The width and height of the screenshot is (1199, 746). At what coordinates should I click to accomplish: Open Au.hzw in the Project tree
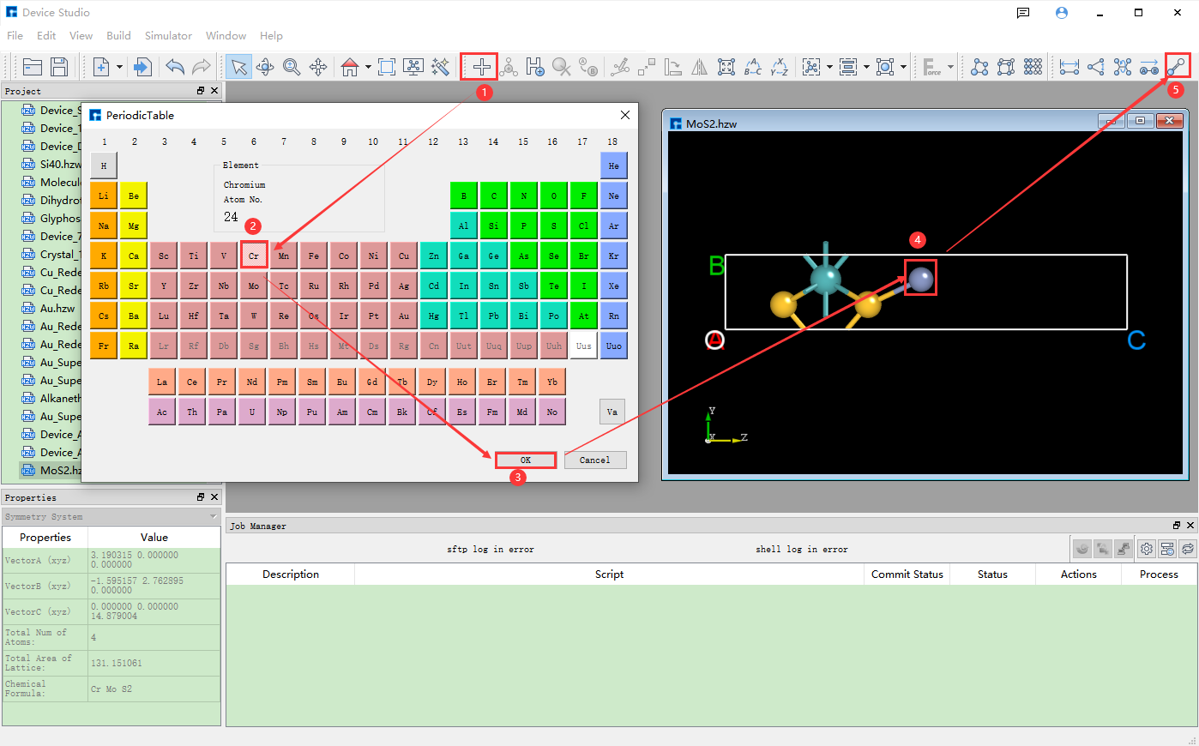point(57,309)
